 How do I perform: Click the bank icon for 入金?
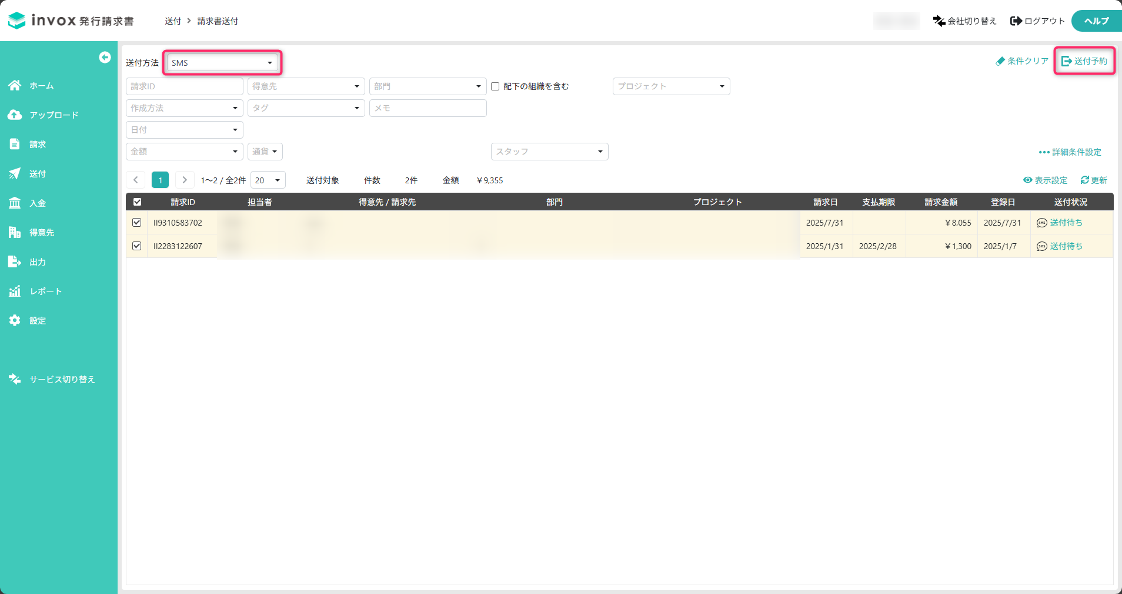point(15,203)
